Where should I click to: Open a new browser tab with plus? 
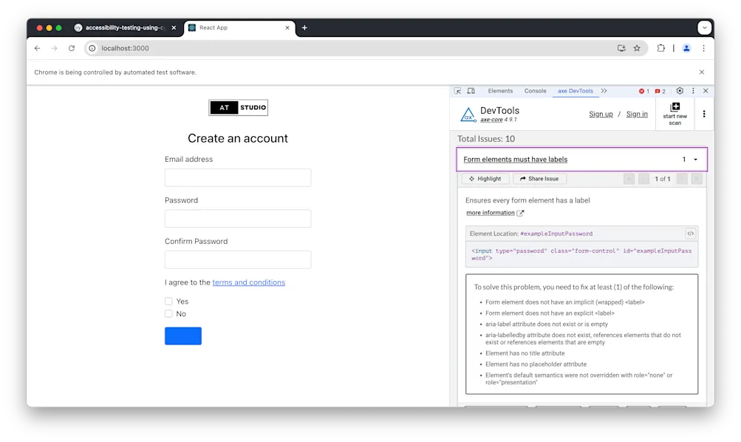point(304,28)
